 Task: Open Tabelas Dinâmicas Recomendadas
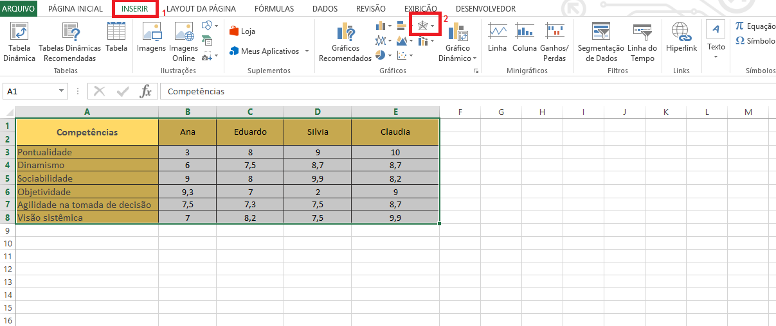point(69,33)
